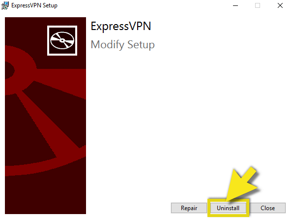Dismiss the dialog with the Close button
The height and width of the screenshot is (219, 291).
[x=267, y=208]
